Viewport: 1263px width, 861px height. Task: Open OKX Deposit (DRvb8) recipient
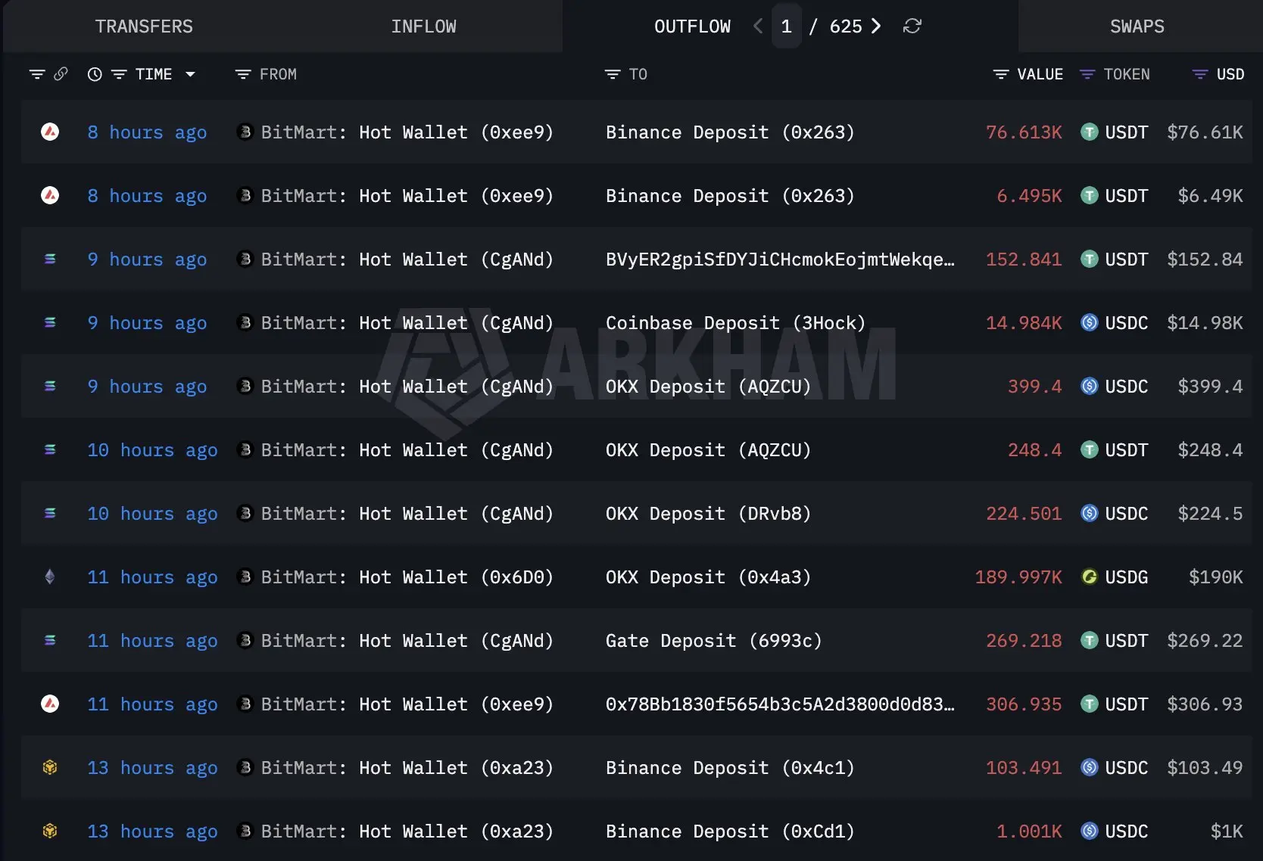(x=708, y=513)
